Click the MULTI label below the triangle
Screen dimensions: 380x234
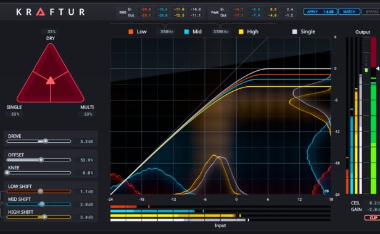87,107
